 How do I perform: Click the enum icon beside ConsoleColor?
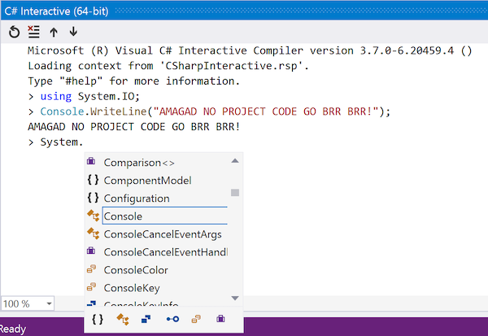coord(91,269)
